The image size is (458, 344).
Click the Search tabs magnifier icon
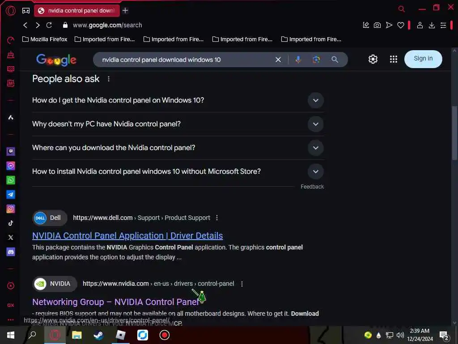(402, 9)
